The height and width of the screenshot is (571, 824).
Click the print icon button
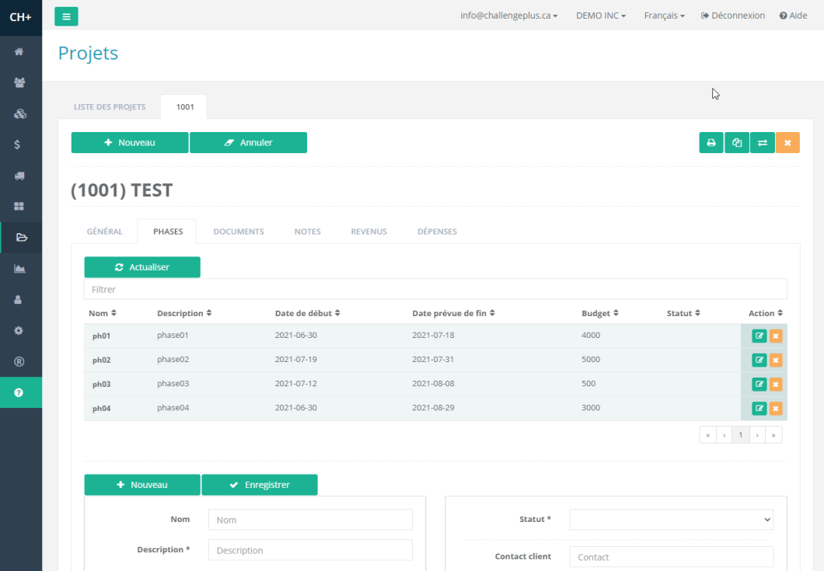click(711, 143)
